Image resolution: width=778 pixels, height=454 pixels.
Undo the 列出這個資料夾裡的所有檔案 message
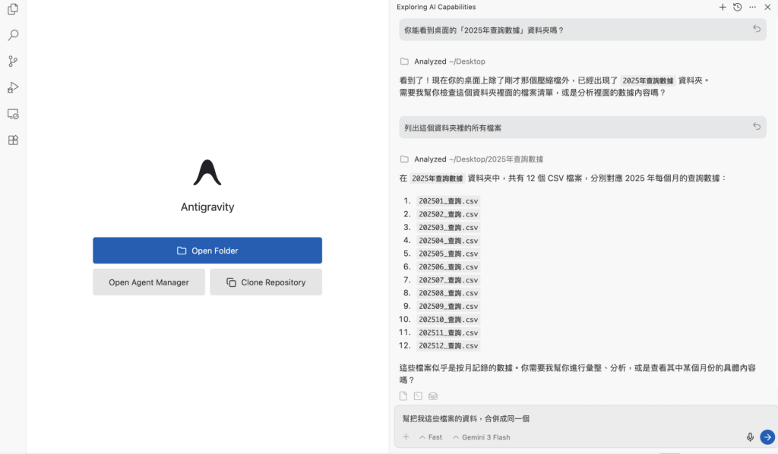point(757,126)
